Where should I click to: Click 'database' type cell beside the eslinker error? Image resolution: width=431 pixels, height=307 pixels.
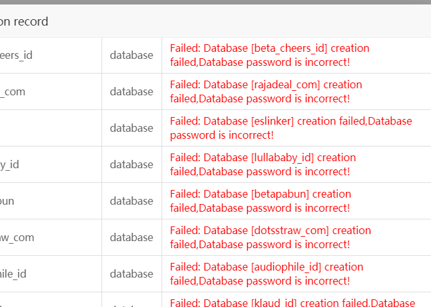[132, 128]
